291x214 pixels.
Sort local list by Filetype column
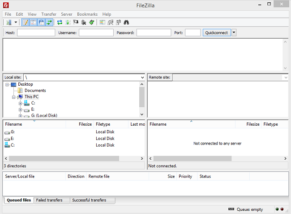(x=111, y=124)
